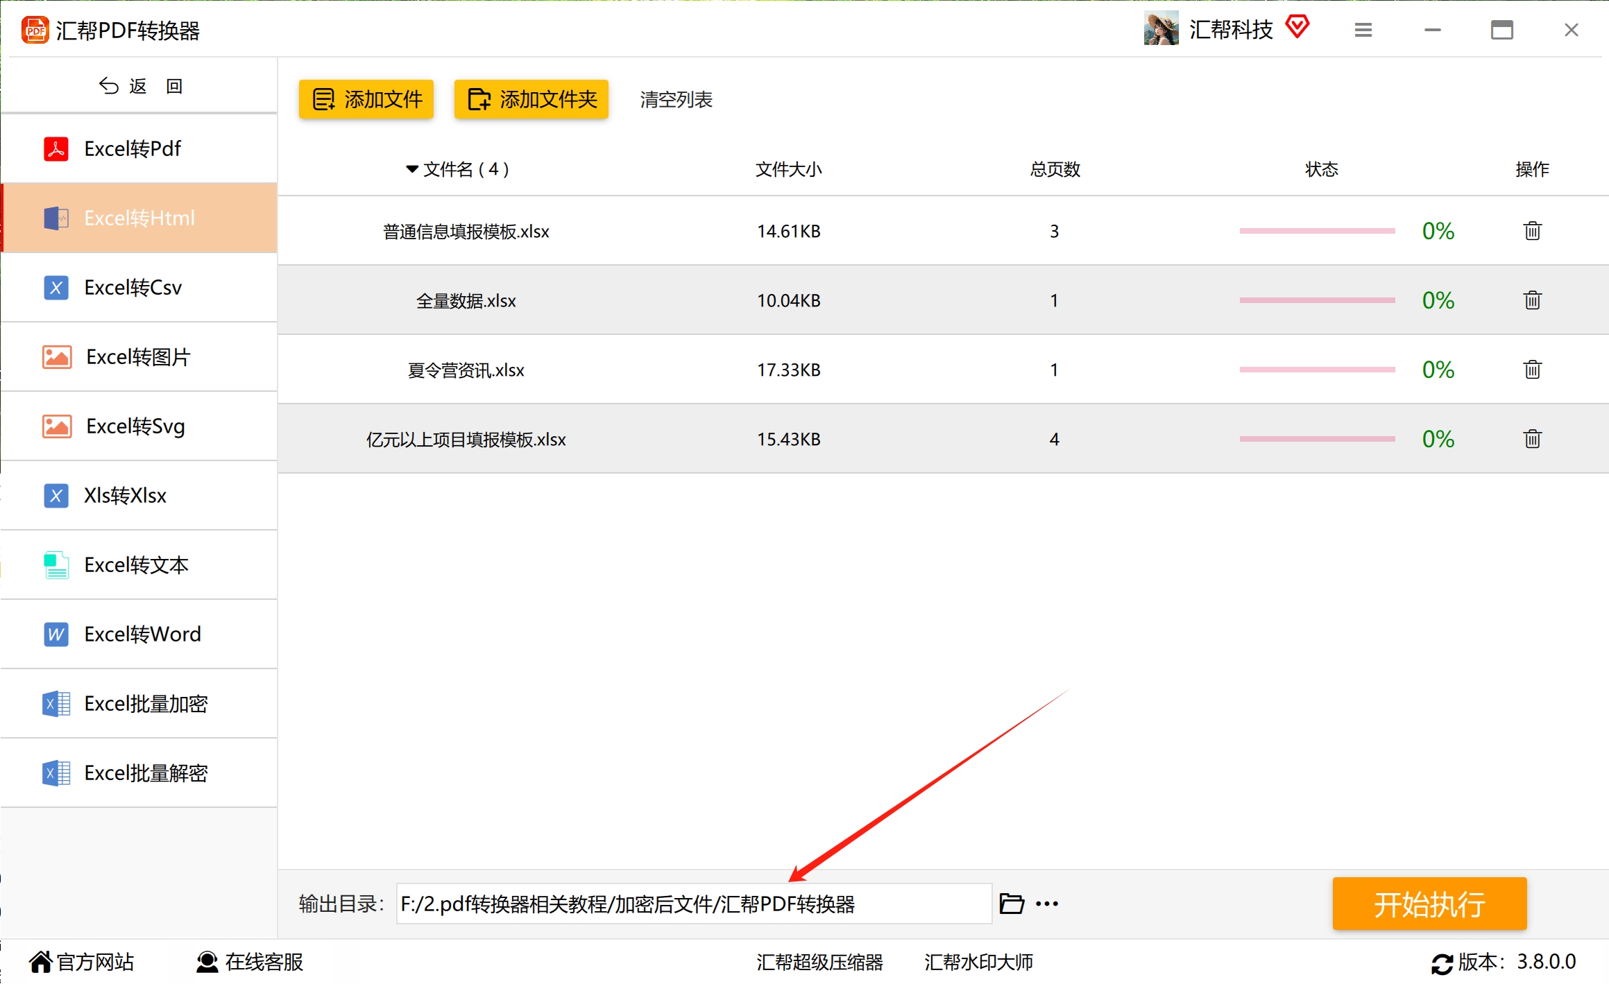1609x984 pixels.
Task: Click the 文件大小 column header
Action: tap(788, 169)
